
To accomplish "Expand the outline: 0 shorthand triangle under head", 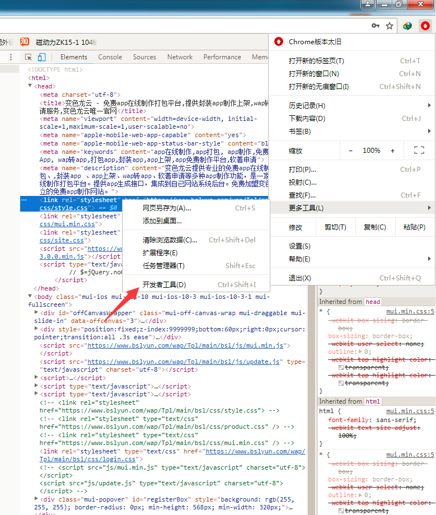I will click(x=360, y=352).
